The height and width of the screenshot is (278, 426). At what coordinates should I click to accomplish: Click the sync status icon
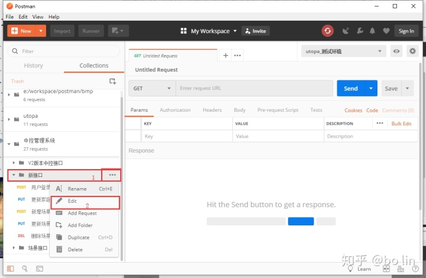tap(327, 31)
